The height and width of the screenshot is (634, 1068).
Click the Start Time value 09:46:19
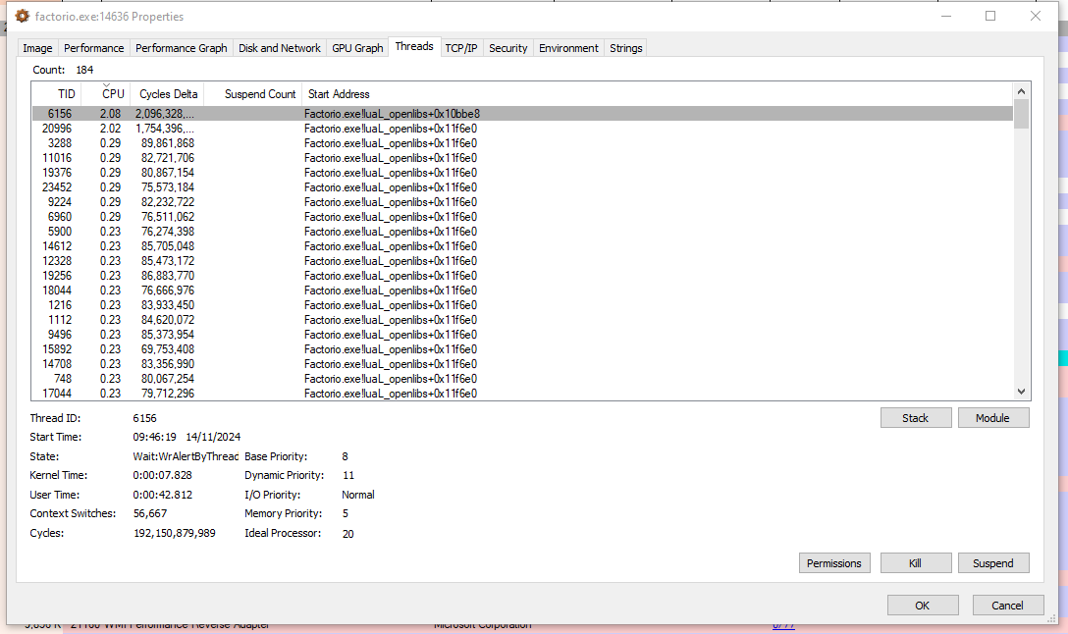coord(155,437)
